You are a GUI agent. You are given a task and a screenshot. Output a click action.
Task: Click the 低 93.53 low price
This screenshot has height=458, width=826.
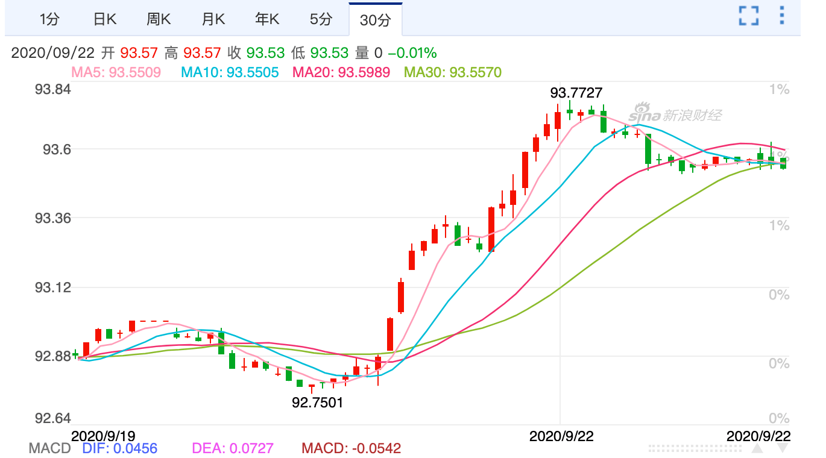click(x=320, y=53)
